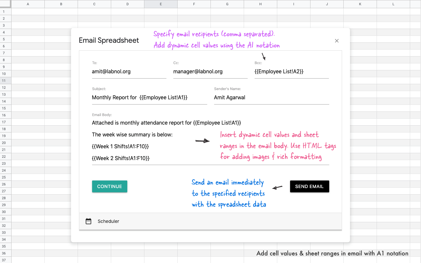Select row 30 header
Viewport: 421px width, 263px height.
[6, 212]
